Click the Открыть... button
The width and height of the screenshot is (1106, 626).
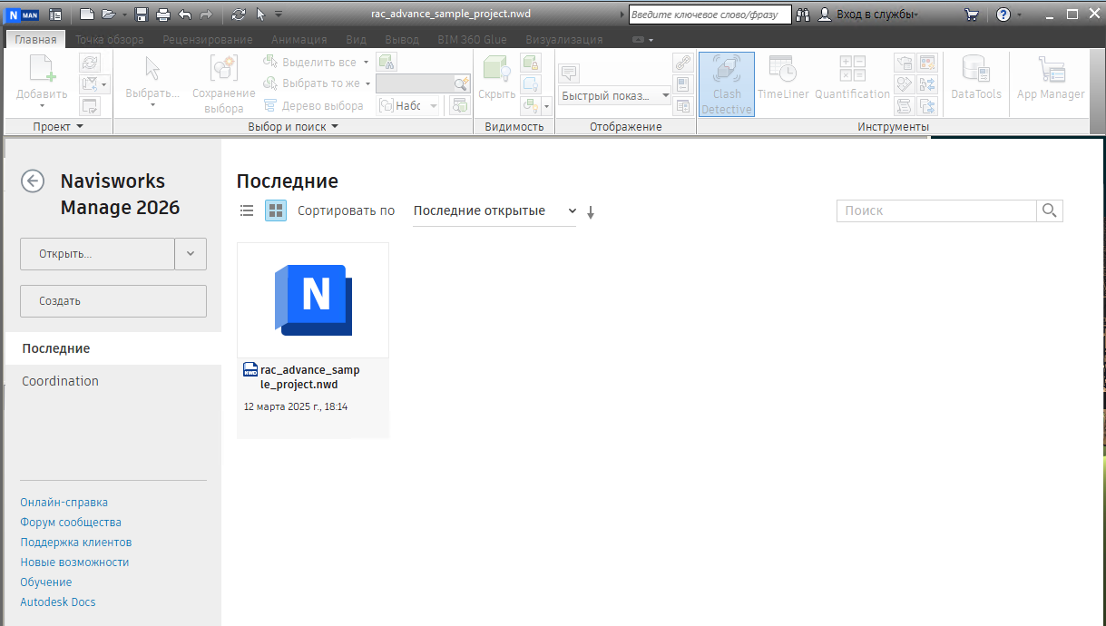coord(97,254)
